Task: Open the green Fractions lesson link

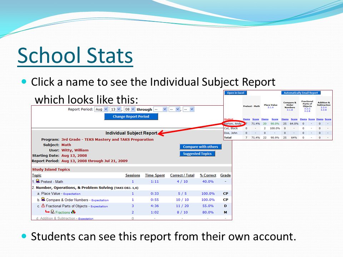Action: [63, 212]
